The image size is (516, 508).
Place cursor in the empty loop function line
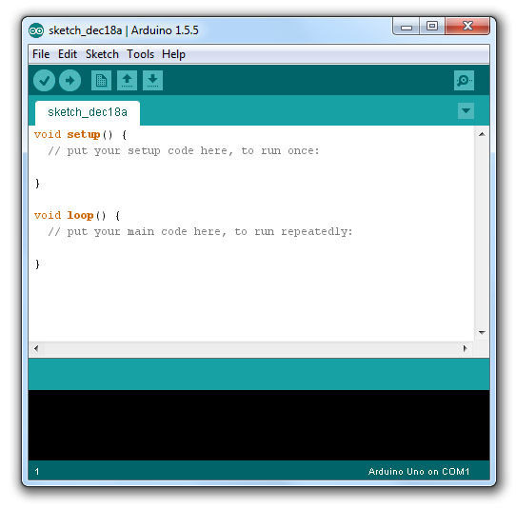251,248
